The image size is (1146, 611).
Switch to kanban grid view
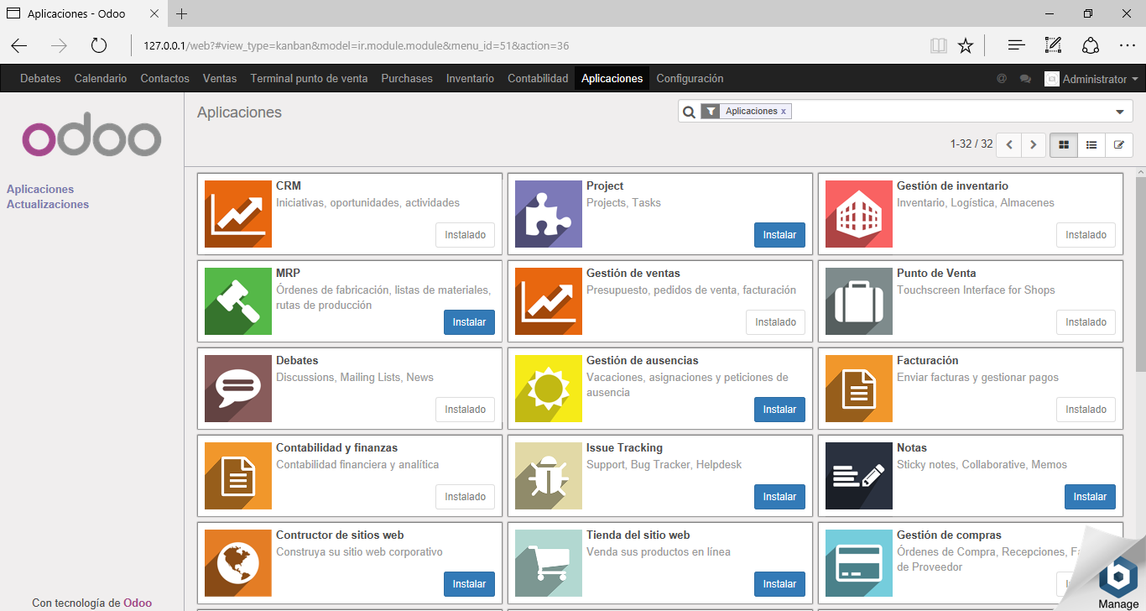(x=1064, y=144)
